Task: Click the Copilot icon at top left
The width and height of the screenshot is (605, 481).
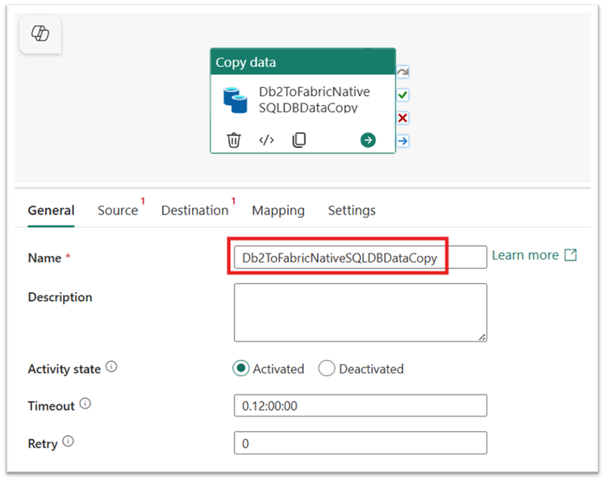Action: [x=40, y=34]
